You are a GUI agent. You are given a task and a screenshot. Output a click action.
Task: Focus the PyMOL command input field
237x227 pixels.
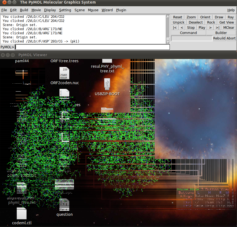(92, 47)
